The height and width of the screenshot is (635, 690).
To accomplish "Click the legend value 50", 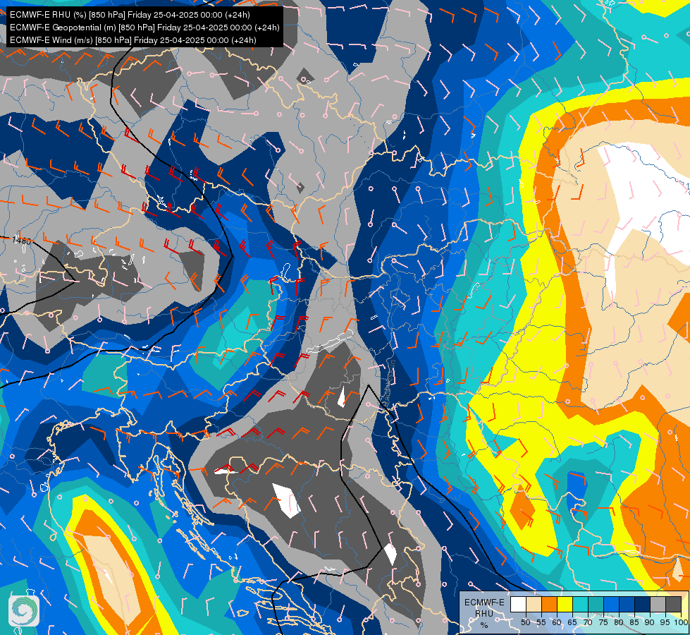I will (x=525, y=622).
